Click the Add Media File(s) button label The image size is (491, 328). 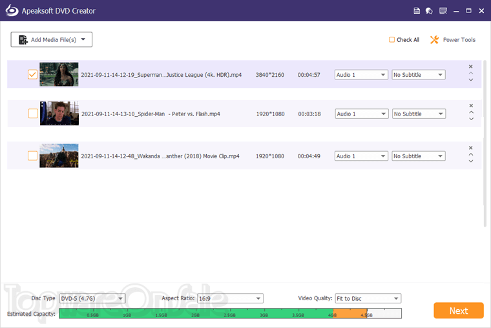(x=54, y=40)
